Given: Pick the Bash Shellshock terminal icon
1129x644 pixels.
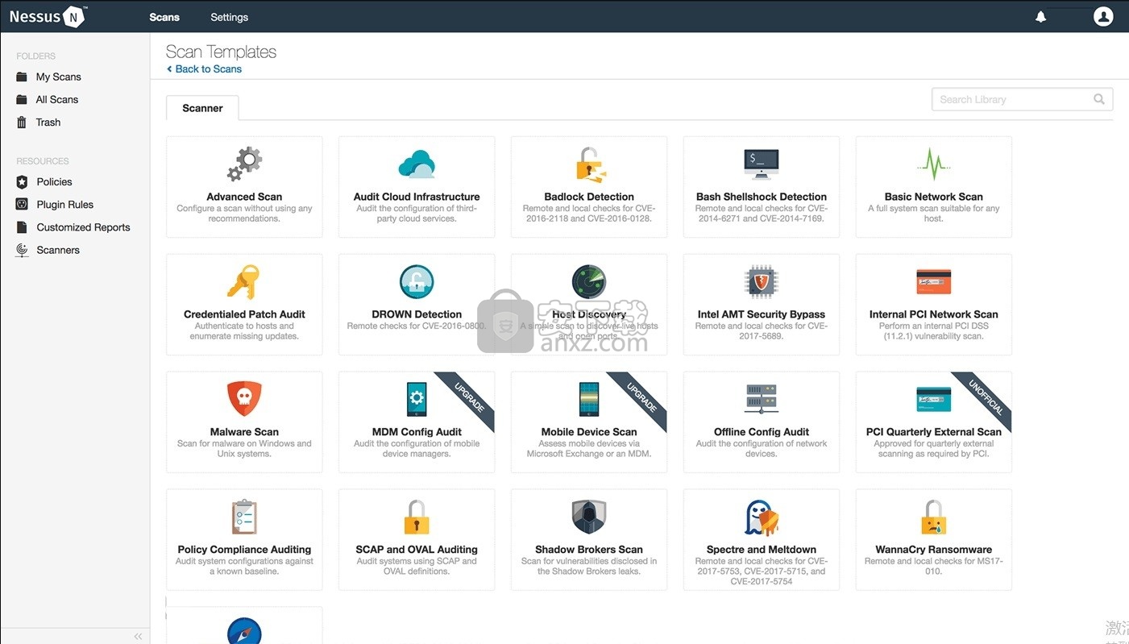Looking at the screenshot, I should [x=762, y=164].
